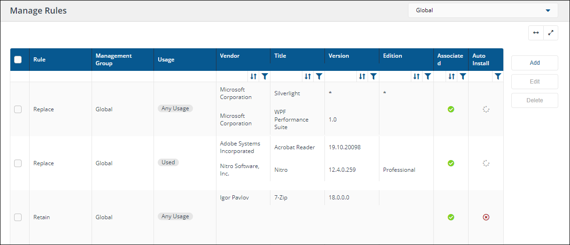Image resolution: width=570 pixels, height=245 pixels.
Task: Sort by the Version column
Action: 362,77
